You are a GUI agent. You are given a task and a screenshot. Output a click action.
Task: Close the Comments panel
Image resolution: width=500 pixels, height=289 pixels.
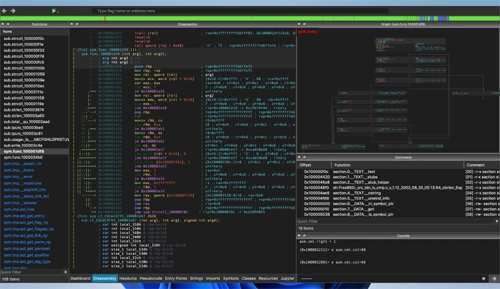tap(299, 157)
